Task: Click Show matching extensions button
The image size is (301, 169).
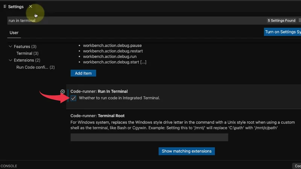Action: click(187, 151)
